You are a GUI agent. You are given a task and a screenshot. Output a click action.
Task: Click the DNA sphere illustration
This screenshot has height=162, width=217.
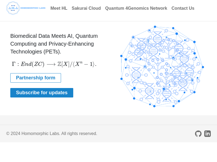tap(162, 66)
